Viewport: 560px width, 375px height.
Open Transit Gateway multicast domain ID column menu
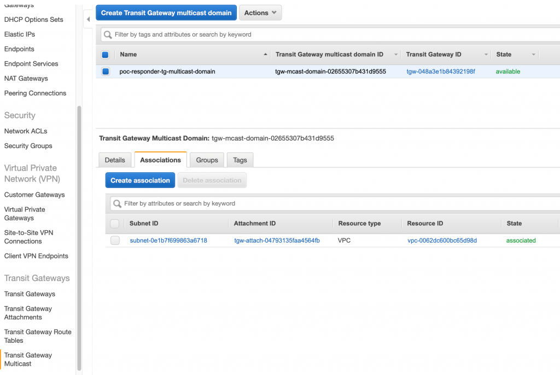pos(396,55)
